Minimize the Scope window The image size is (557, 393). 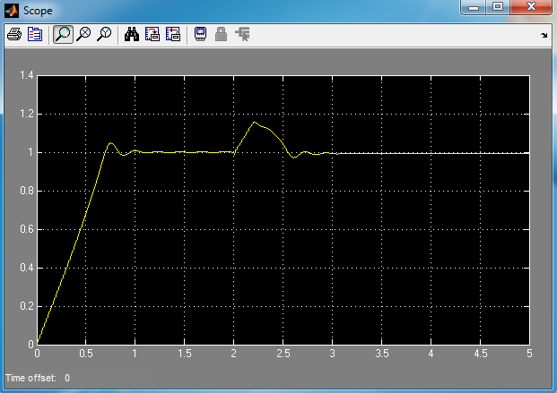(x=474, y=8)
